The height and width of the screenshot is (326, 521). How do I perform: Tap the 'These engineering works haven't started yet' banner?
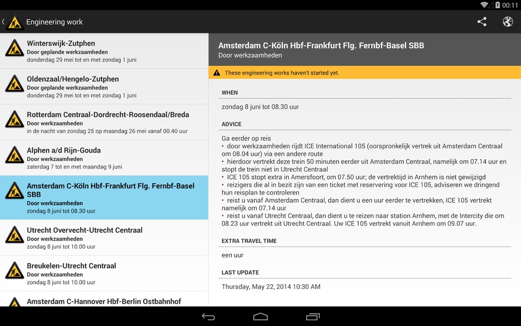[x=365, y=72]
